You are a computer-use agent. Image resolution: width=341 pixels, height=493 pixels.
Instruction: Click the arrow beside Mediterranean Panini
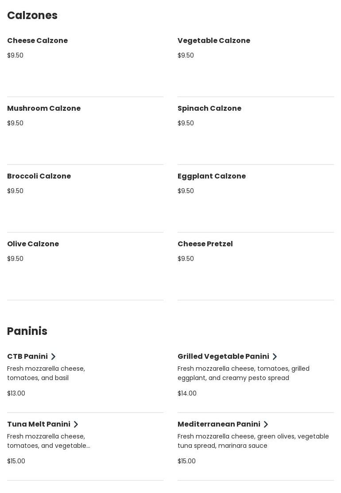pyautogui.click(x=266, y=424)
